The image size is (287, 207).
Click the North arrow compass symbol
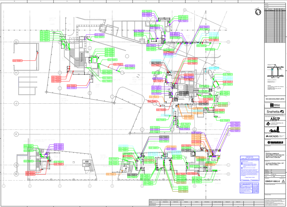(x=258, y=12)
